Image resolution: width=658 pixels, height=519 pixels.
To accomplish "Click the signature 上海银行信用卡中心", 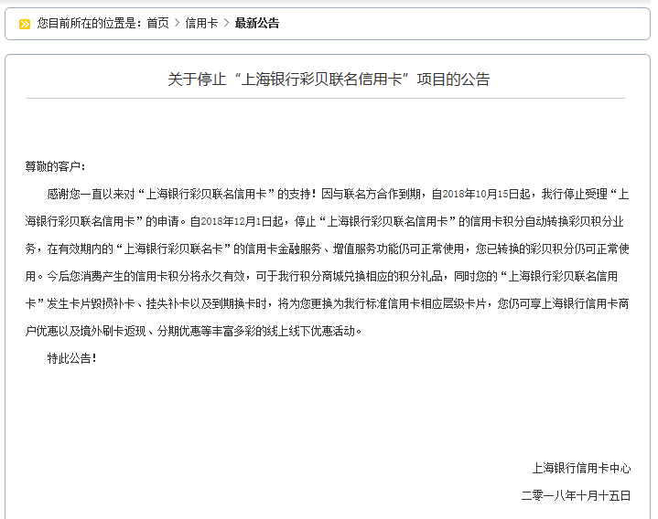I will (x=581, y=469).
